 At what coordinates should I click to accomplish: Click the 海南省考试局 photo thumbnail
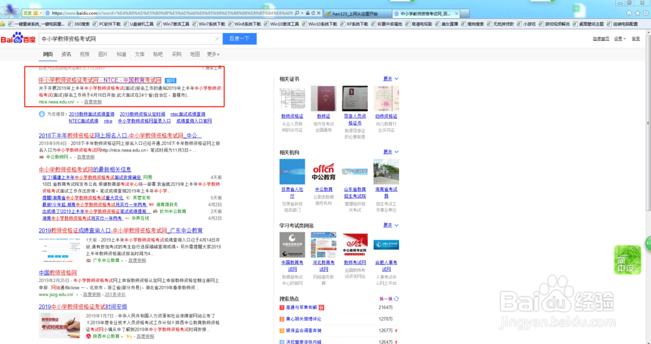(x=386, y=172)
